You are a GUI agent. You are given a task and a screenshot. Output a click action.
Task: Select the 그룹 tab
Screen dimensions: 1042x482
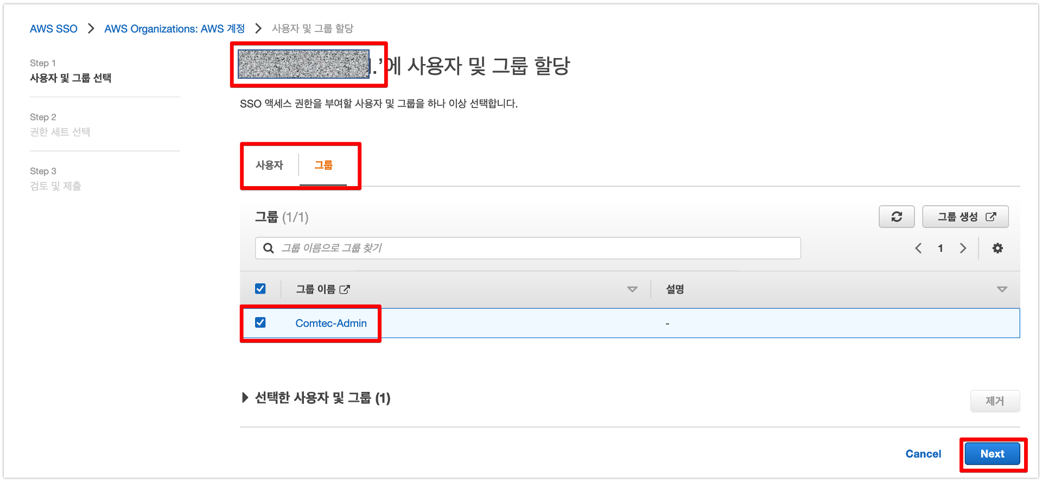(x=323, y=165)
